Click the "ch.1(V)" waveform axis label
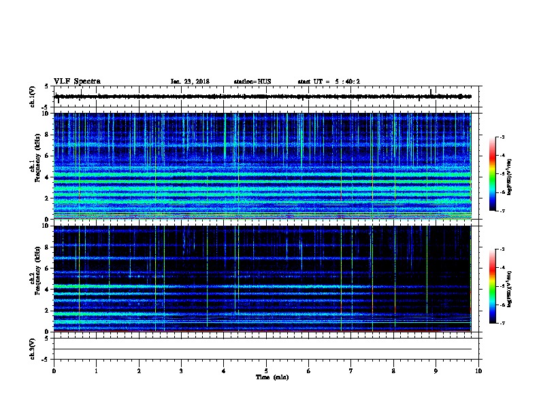Image resolution: width=539 pixels, height=416 pixels. tap(33, 97)
